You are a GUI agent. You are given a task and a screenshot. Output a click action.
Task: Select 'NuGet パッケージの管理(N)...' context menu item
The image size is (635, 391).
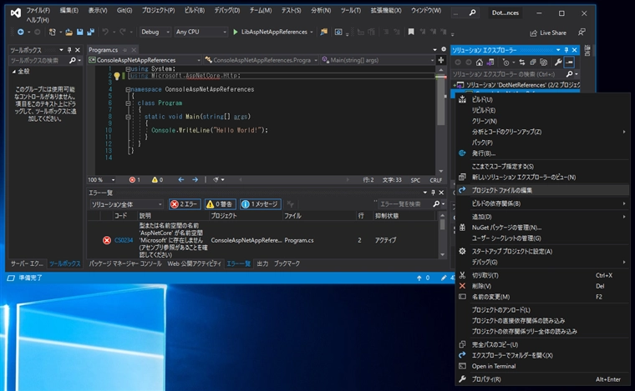[542, 228]
